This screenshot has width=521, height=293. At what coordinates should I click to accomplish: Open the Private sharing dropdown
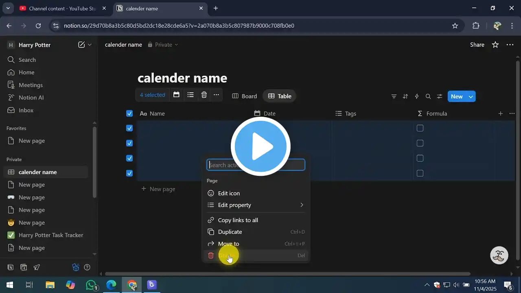163,45
